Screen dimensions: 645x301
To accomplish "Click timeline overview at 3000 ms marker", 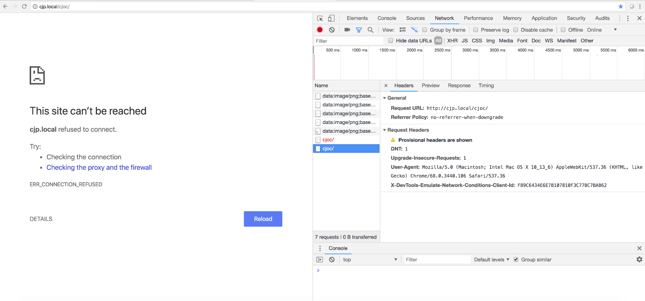I will coord(470,50).
